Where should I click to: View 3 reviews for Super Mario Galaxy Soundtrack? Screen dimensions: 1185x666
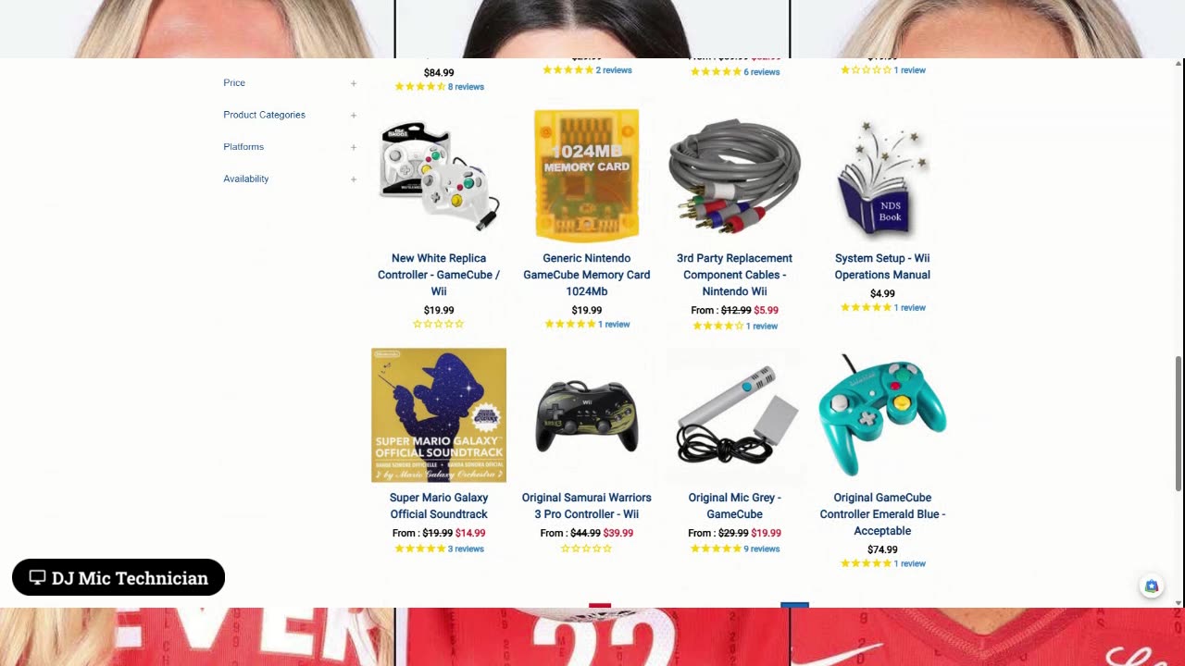[x=466, y=549]
